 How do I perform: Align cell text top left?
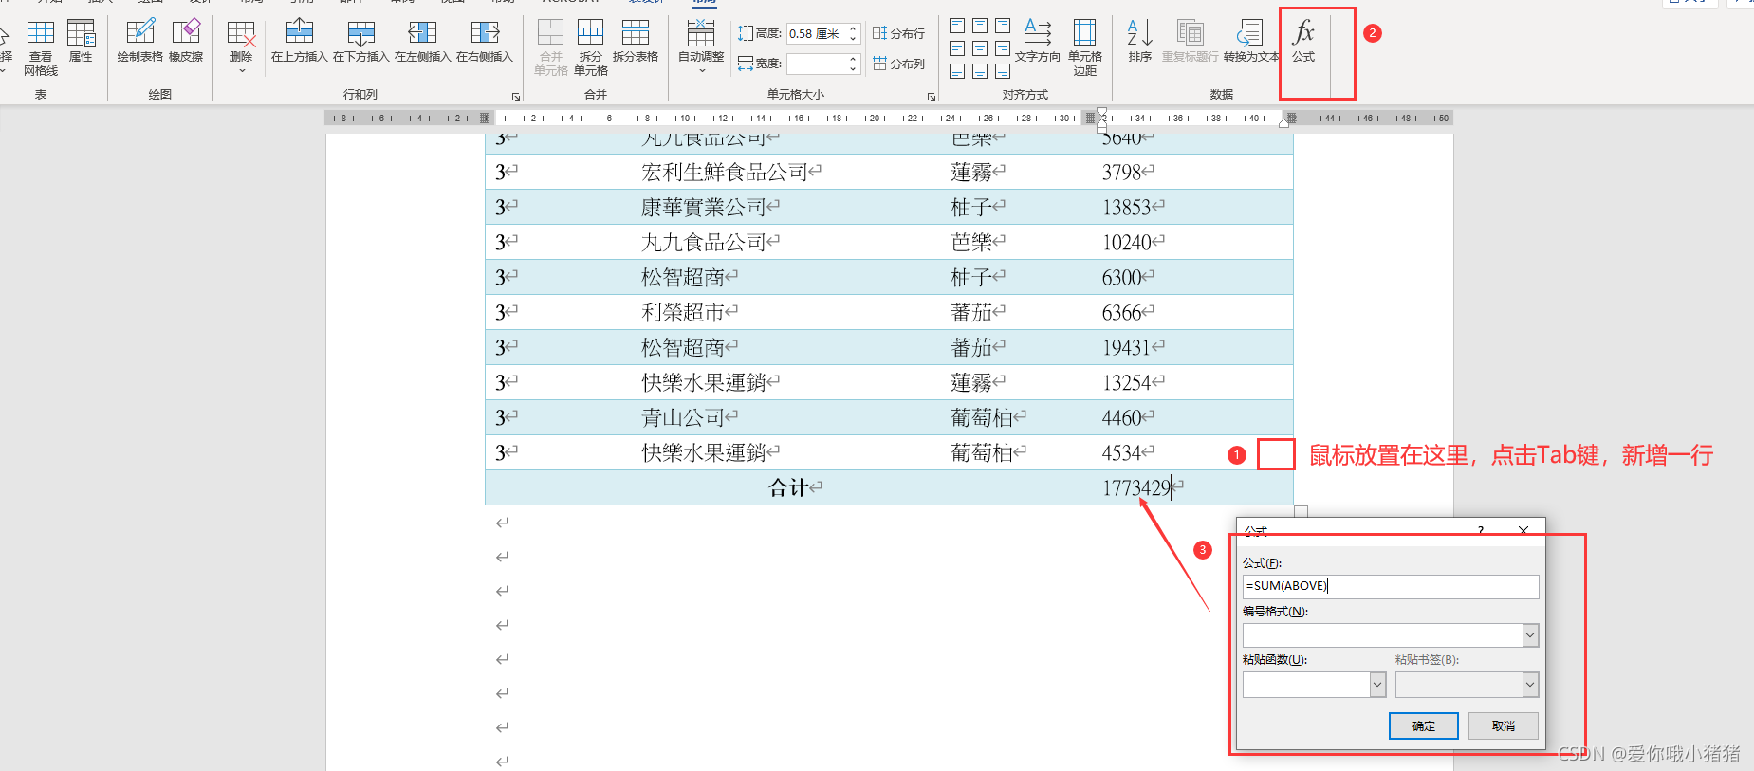click(957, 26)
